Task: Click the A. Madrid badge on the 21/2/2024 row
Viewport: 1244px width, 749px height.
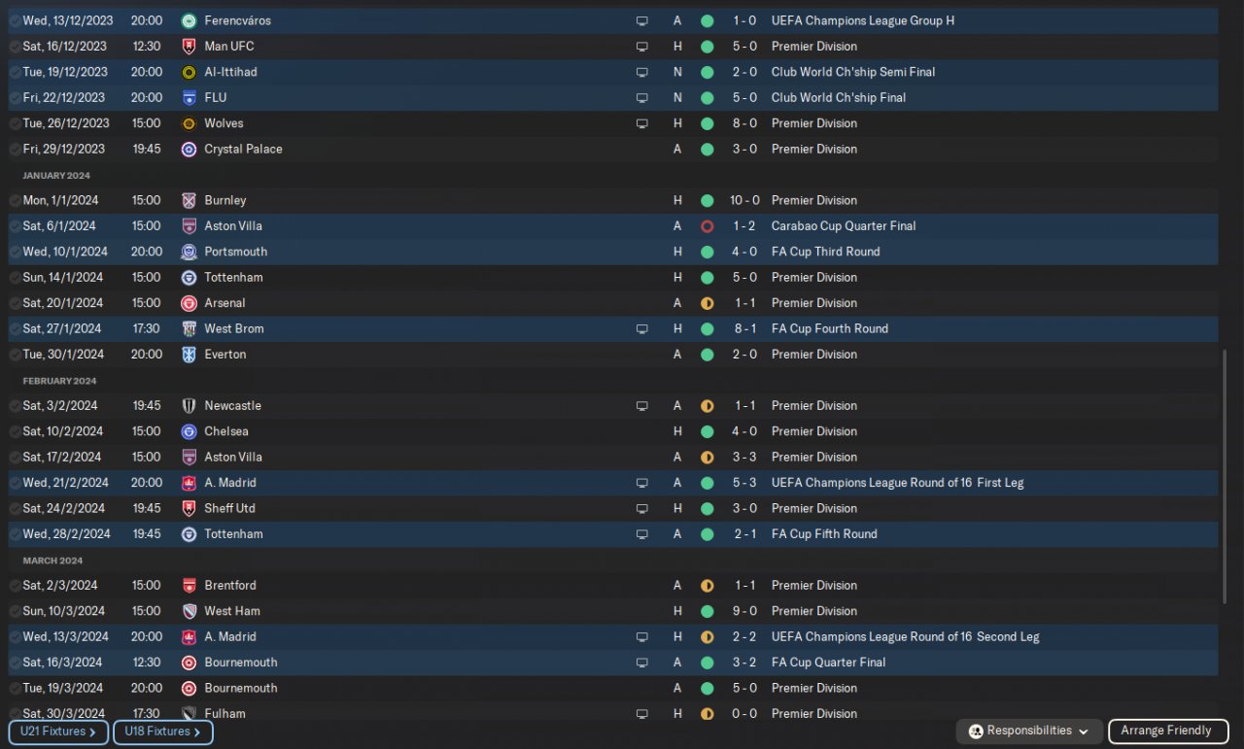Action: pyautogui.click(x=189, y=483)
